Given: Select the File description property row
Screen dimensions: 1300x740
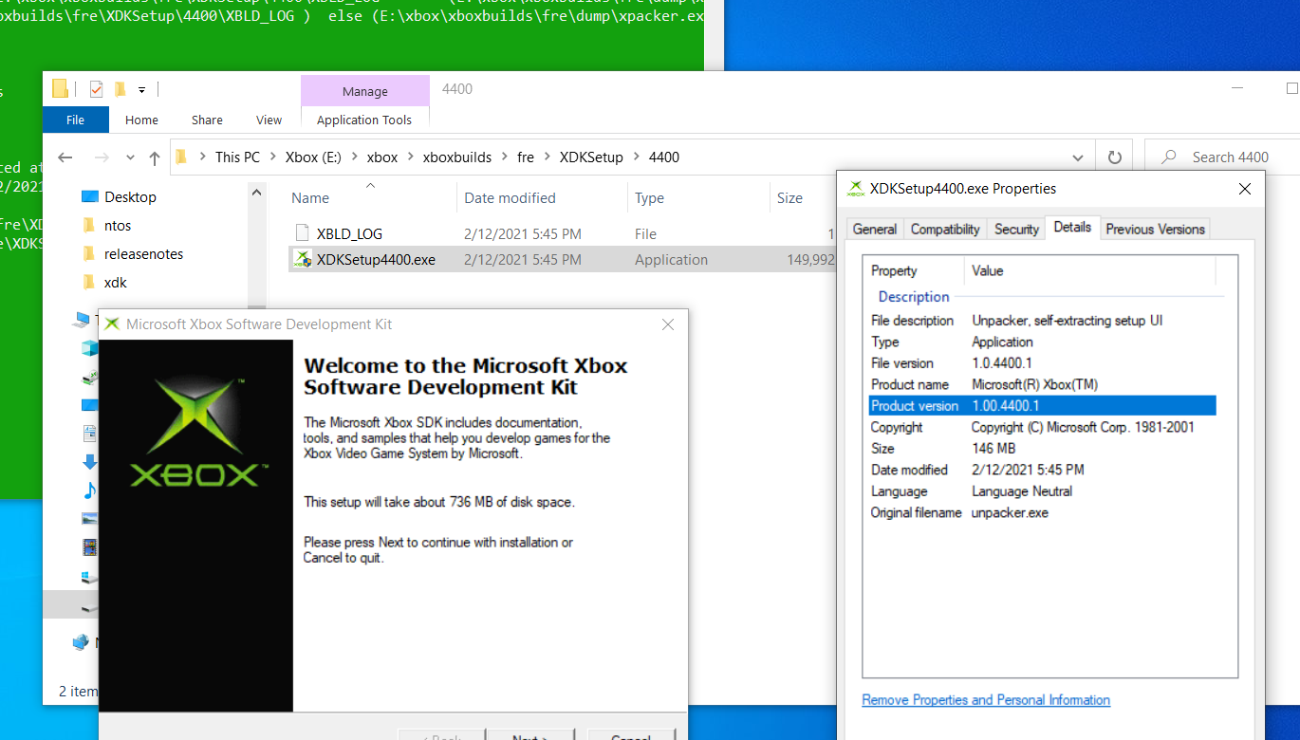Looking at the screenshot, I should tap(1043, 321).
